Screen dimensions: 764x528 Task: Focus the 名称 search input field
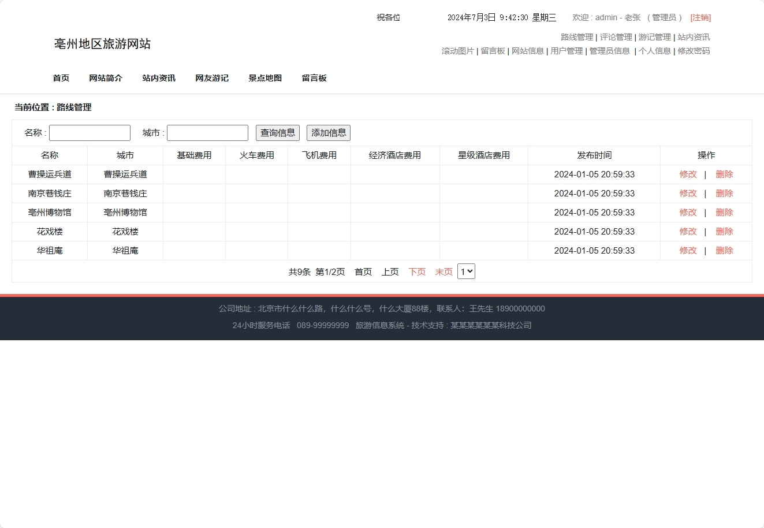coord(90,133)
